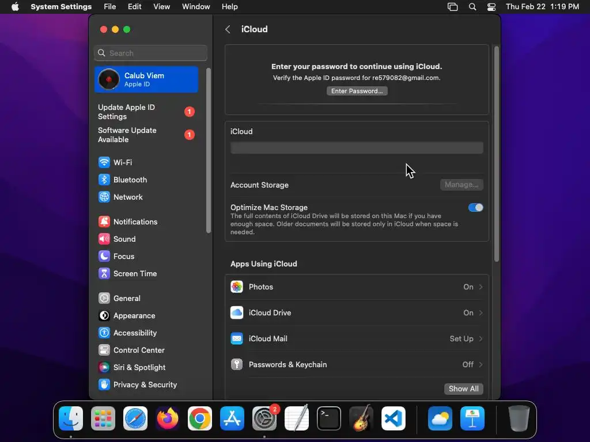Open the View menu
Viewport: 590px width, 442px height.
coord(161,7)
